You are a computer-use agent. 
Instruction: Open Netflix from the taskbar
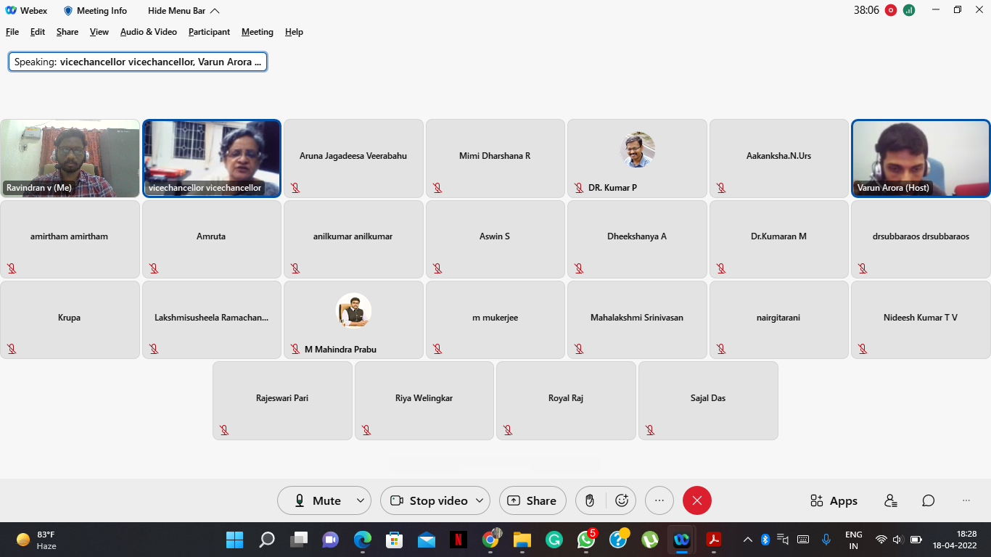(459, 540)
